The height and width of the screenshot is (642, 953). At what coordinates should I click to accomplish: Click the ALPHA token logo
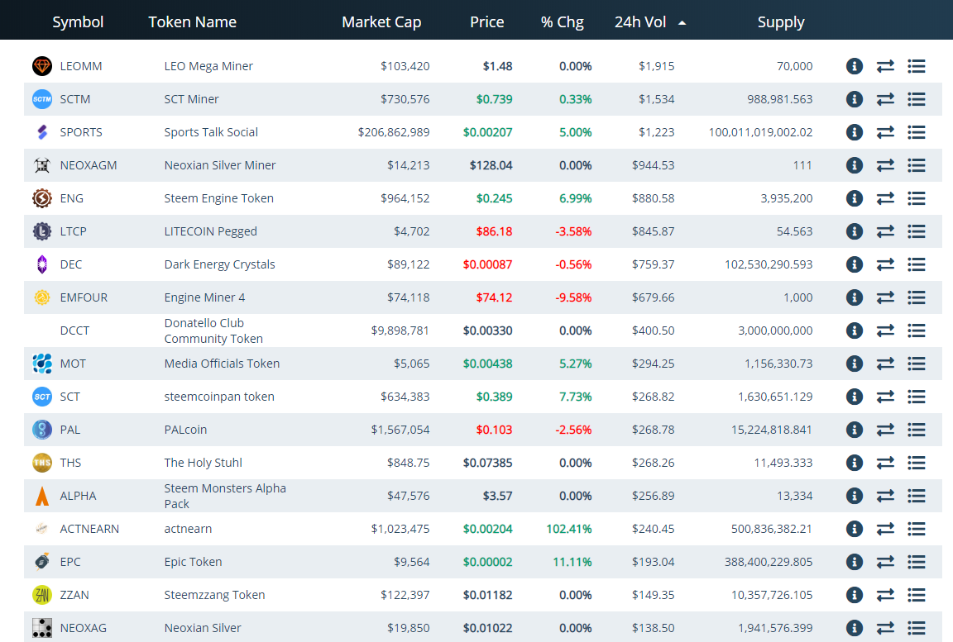(x=42, y=496)
